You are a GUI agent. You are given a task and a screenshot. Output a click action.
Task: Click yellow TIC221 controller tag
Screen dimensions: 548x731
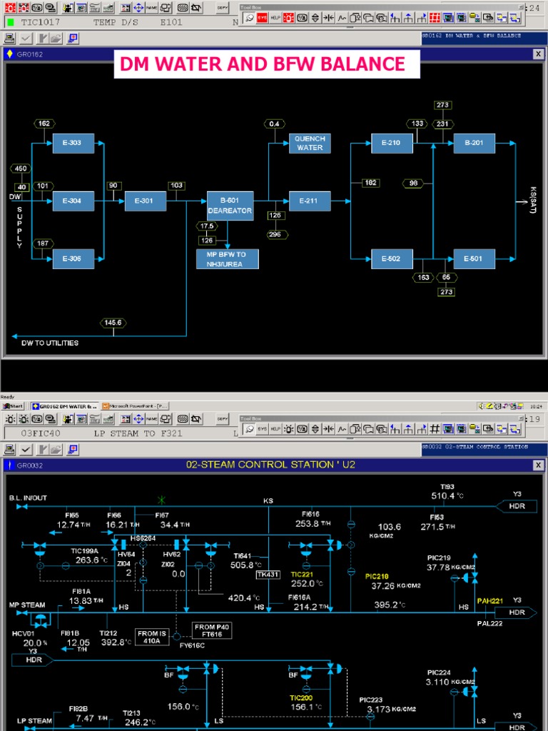coord(302,575)
